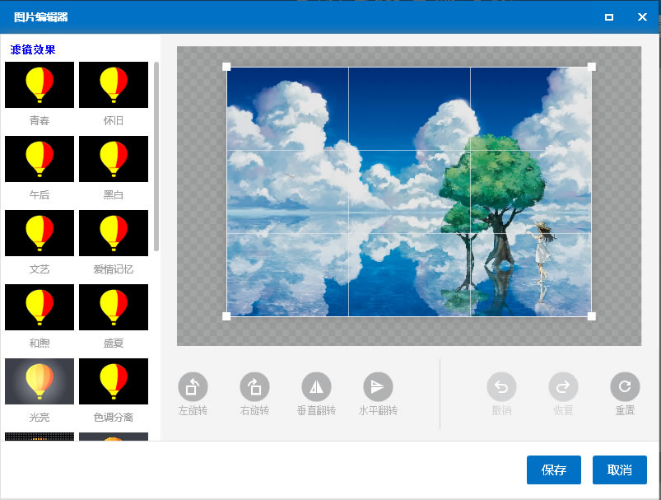This screenshot has width=661, height=500.
Task: Maximize the 图片编辑器 window
Action: 609,17
